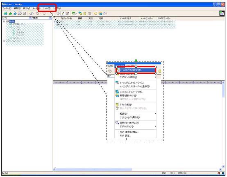This screenshot has height=177, width=227.
Task: Expand the second mailbox tree node
Action: [4, 41]
